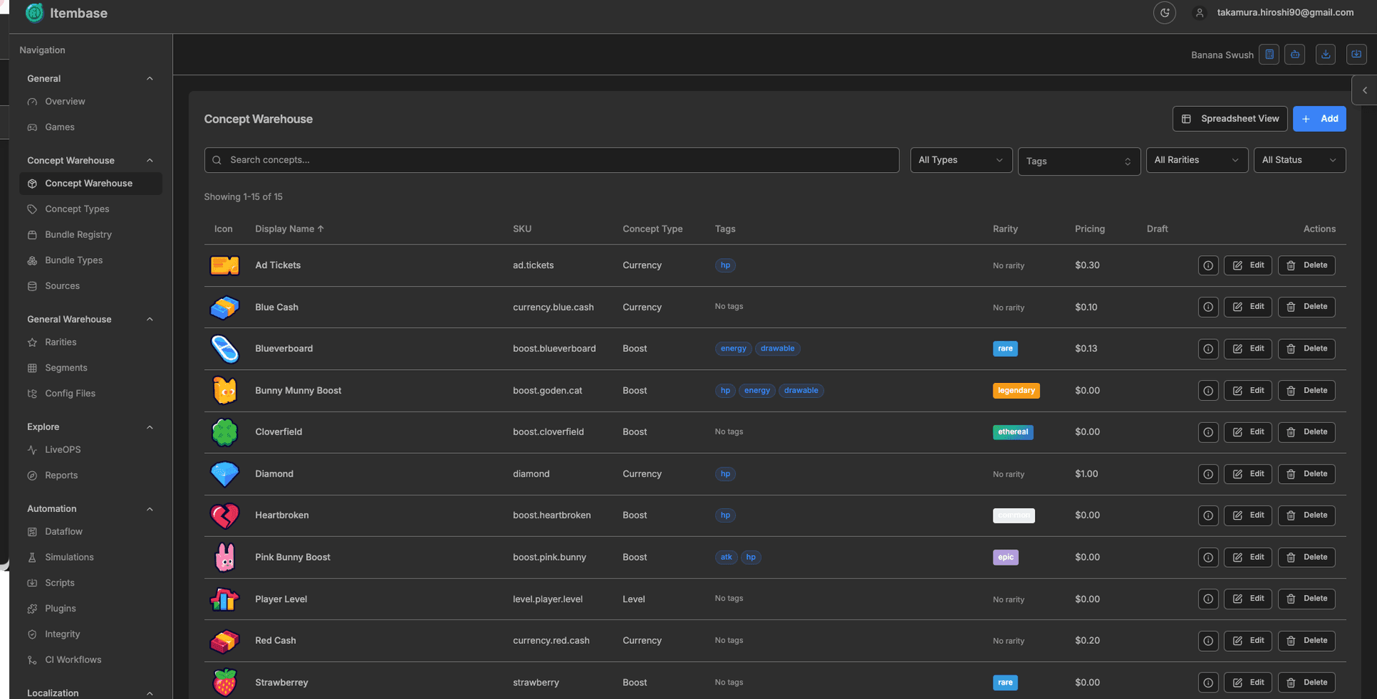The image size is (1377, 699).
Task: Collapse the General navigation section
Action: tap(150, 79)
